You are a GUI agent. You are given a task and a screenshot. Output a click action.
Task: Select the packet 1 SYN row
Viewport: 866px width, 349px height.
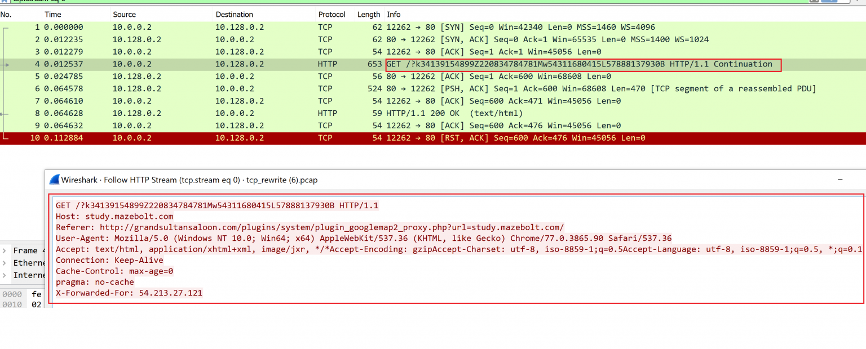pyautogui.click(x=226, y=26)
